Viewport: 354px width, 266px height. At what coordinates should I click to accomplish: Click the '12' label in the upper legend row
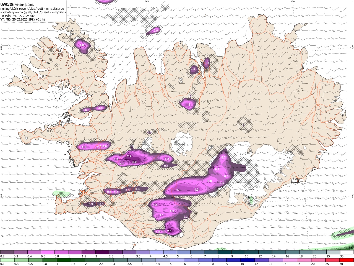(x=260, y=256)
